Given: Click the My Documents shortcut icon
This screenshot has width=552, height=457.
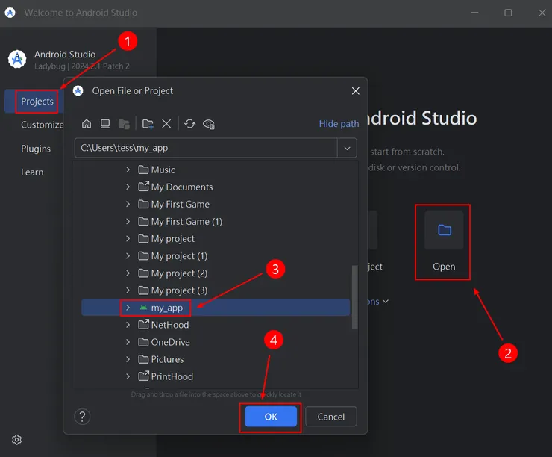Looking at the screenshot, I should tap(143, 187).
